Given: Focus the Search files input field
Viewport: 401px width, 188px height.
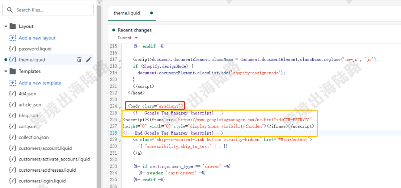Looking at the screenshot, I should [52, 10].
